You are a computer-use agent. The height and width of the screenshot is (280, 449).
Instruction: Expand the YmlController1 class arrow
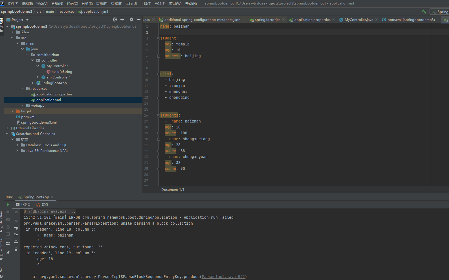pyautogui.click(x=38, y=77)
